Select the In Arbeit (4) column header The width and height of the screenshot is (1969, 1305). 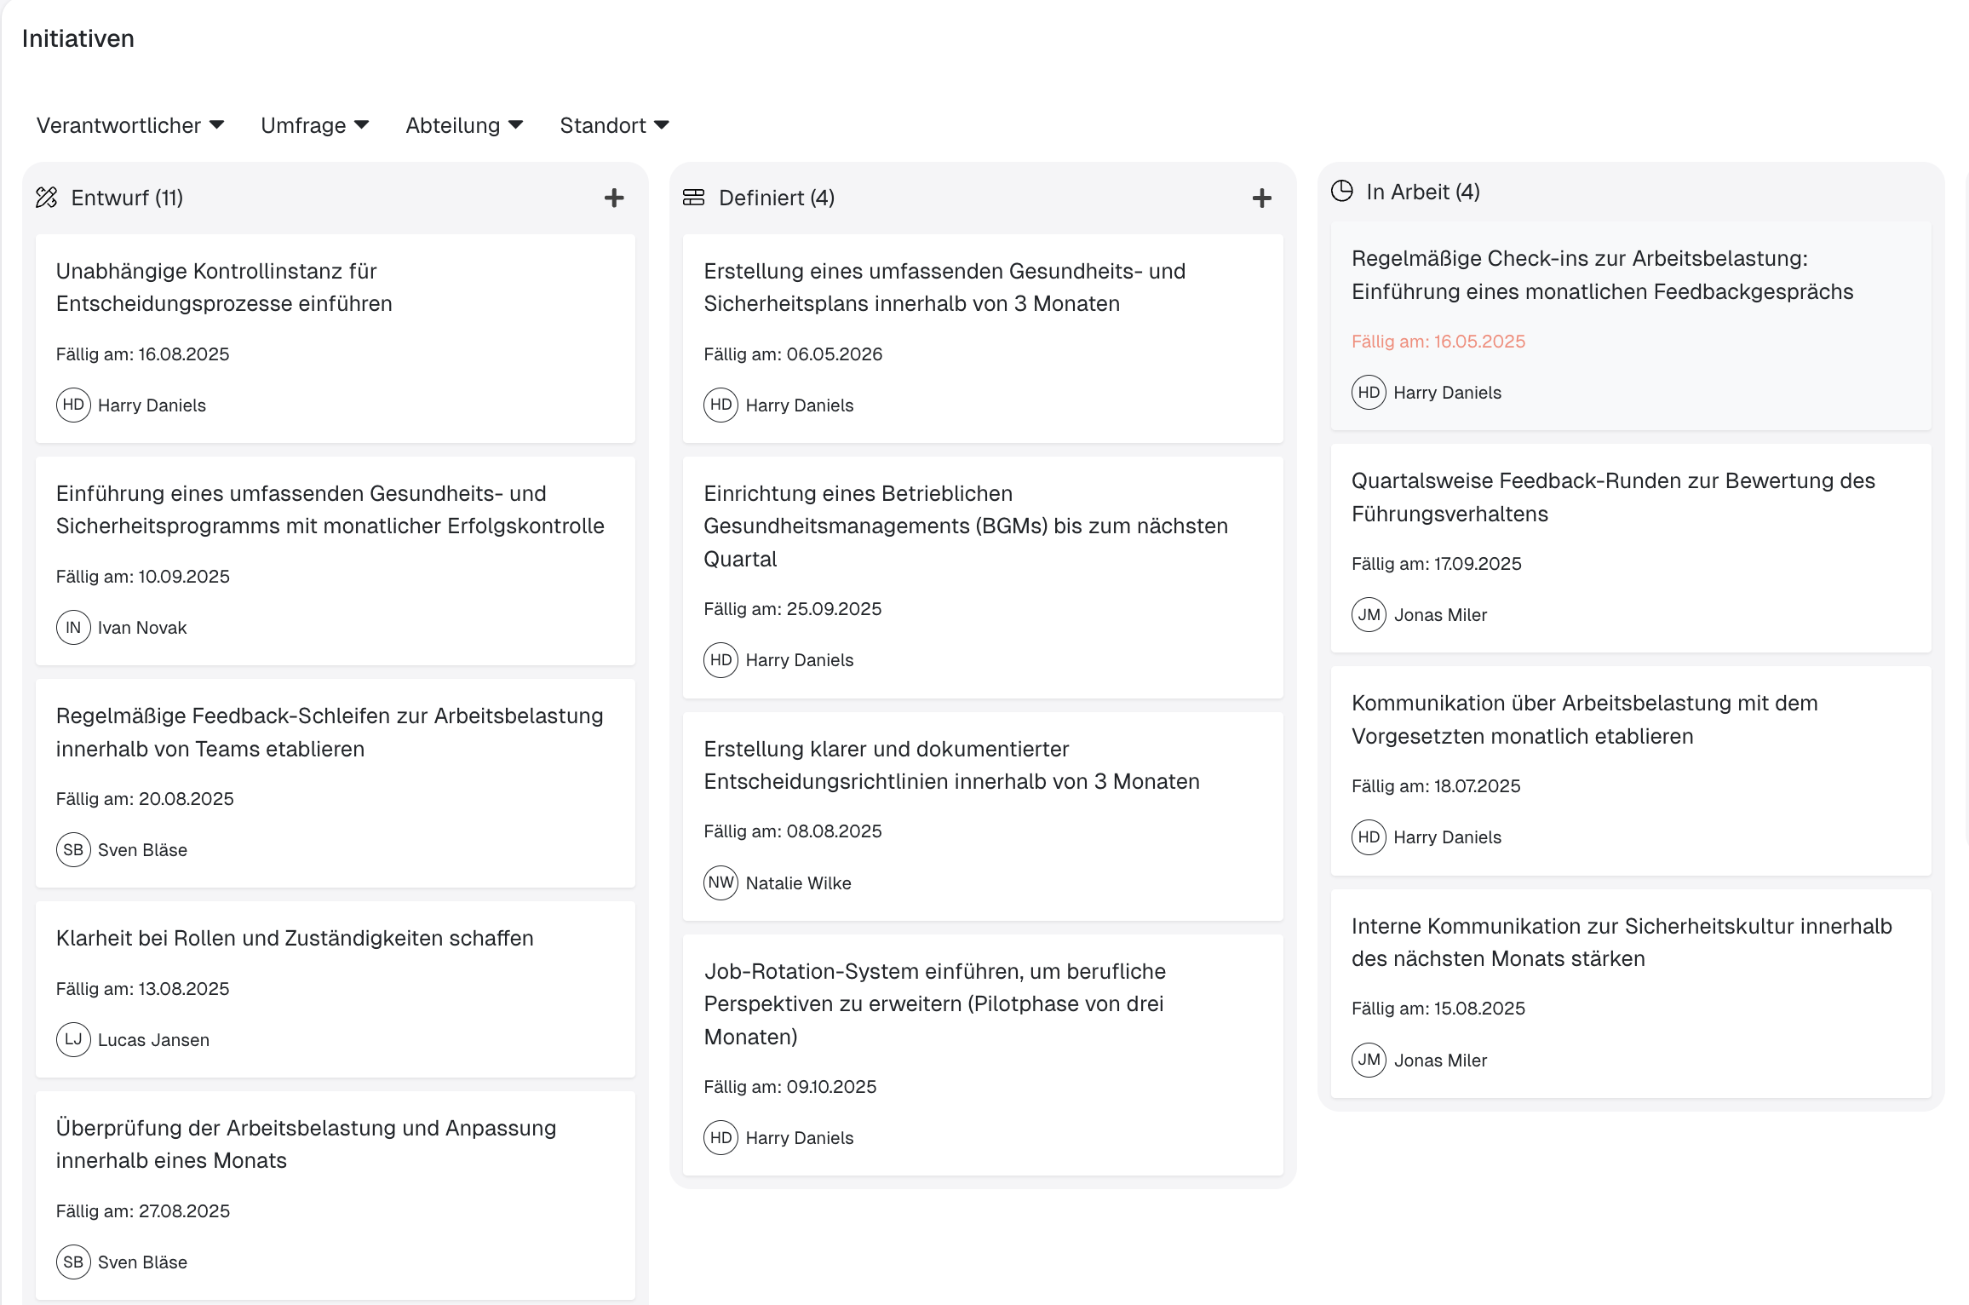(x=1422, y=191)
